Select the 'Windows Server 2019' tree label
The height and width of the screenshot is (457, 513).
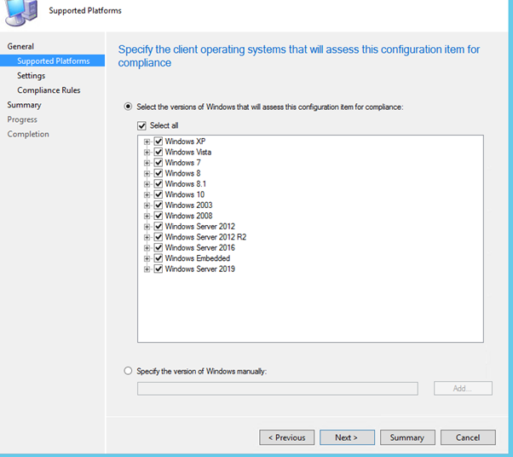pyautogui.click(x=200, y=269)
